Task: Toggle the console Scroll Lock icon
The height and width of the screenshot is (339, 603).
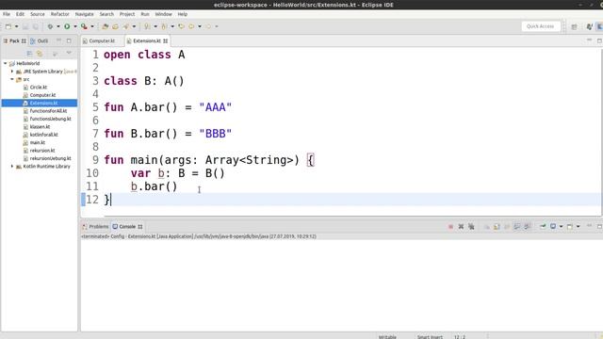Action: [497, 227]
